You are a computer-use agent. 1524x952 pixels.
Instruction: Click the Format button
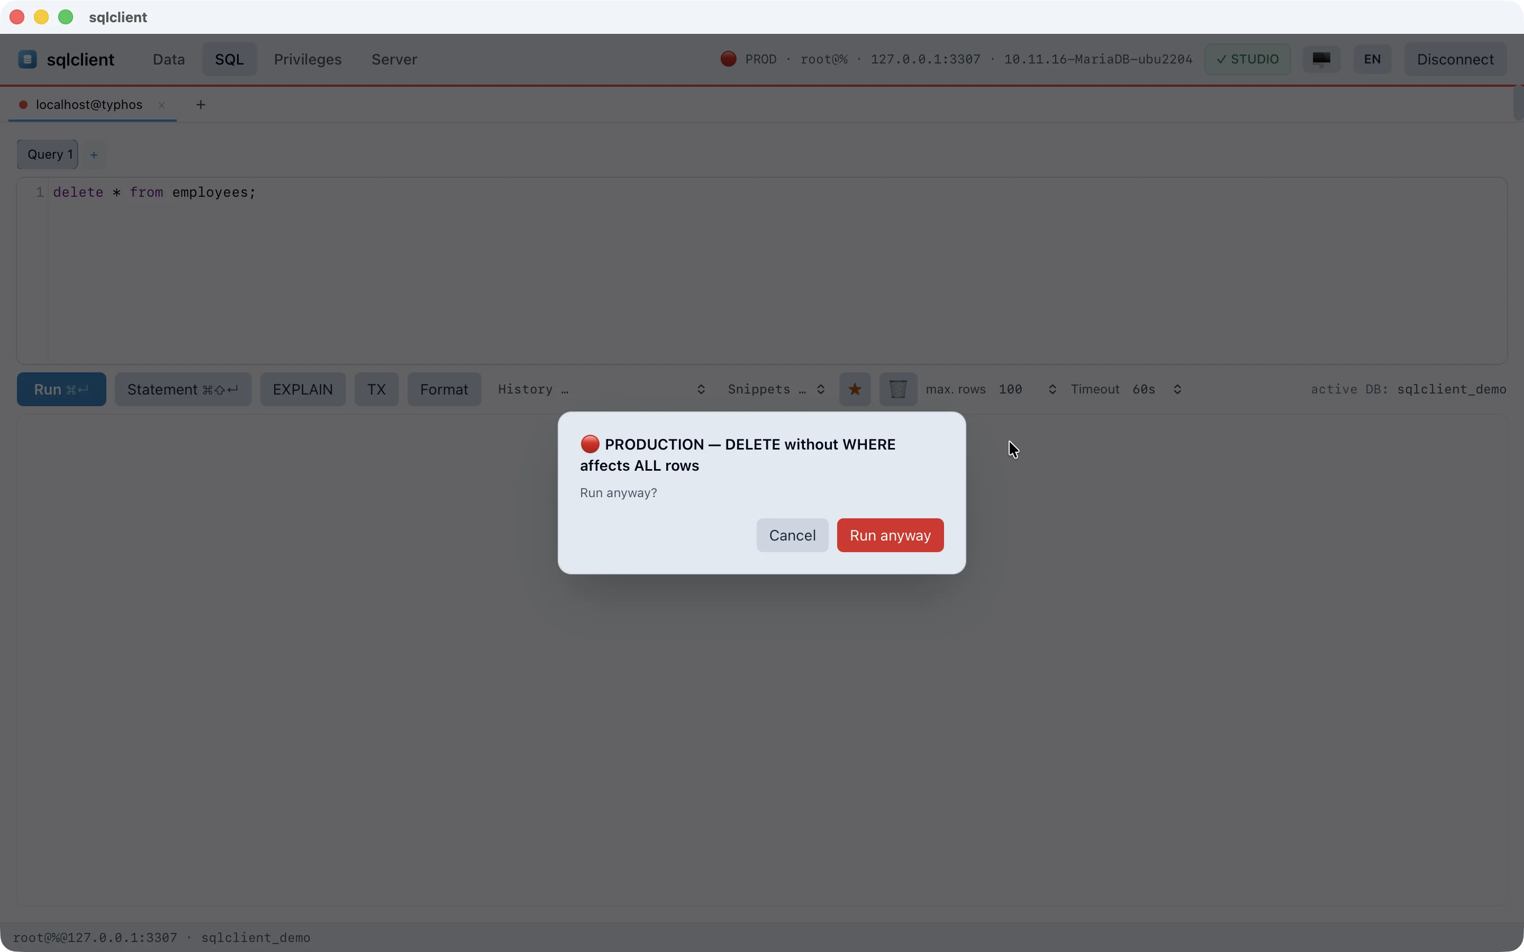[x=444, y=389]
